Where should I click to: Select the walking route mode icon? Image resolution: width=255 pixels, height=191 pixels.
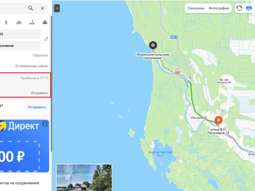coord(6,22)
